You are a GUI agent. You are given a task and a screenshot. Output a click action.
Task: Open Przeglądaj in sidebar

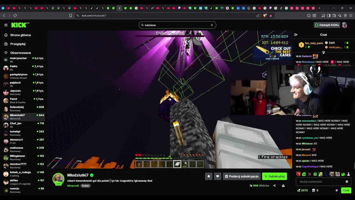[x=18, y=44]
